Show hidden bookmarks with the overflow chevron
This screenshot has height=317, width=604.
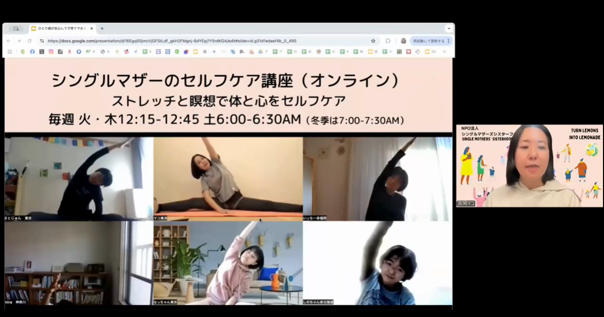tap(444, 52)
